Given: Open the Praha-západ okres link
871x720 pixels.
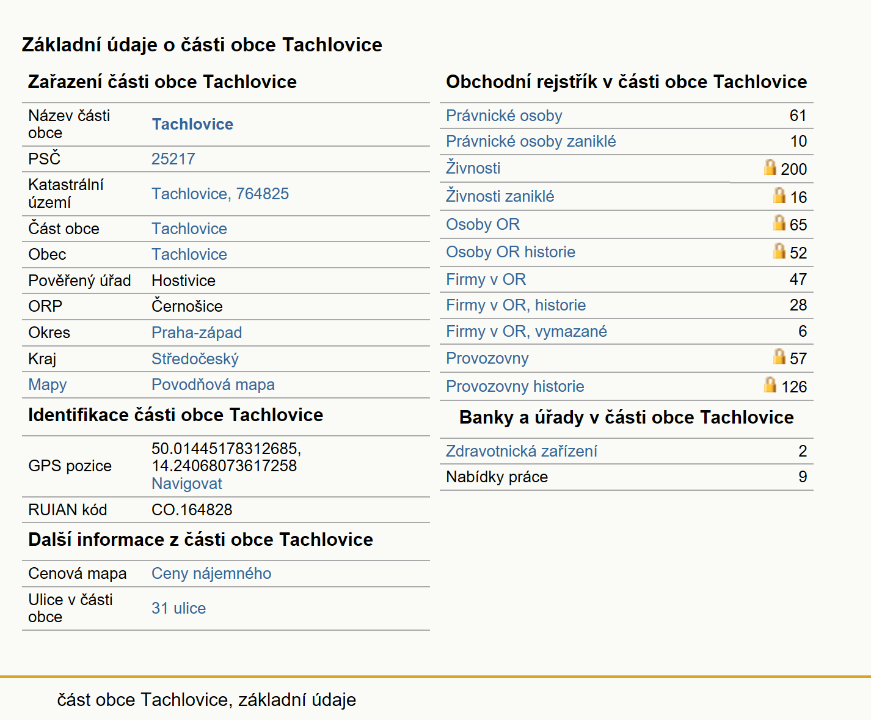Looking at the screenshot, I should coord(197,332).
